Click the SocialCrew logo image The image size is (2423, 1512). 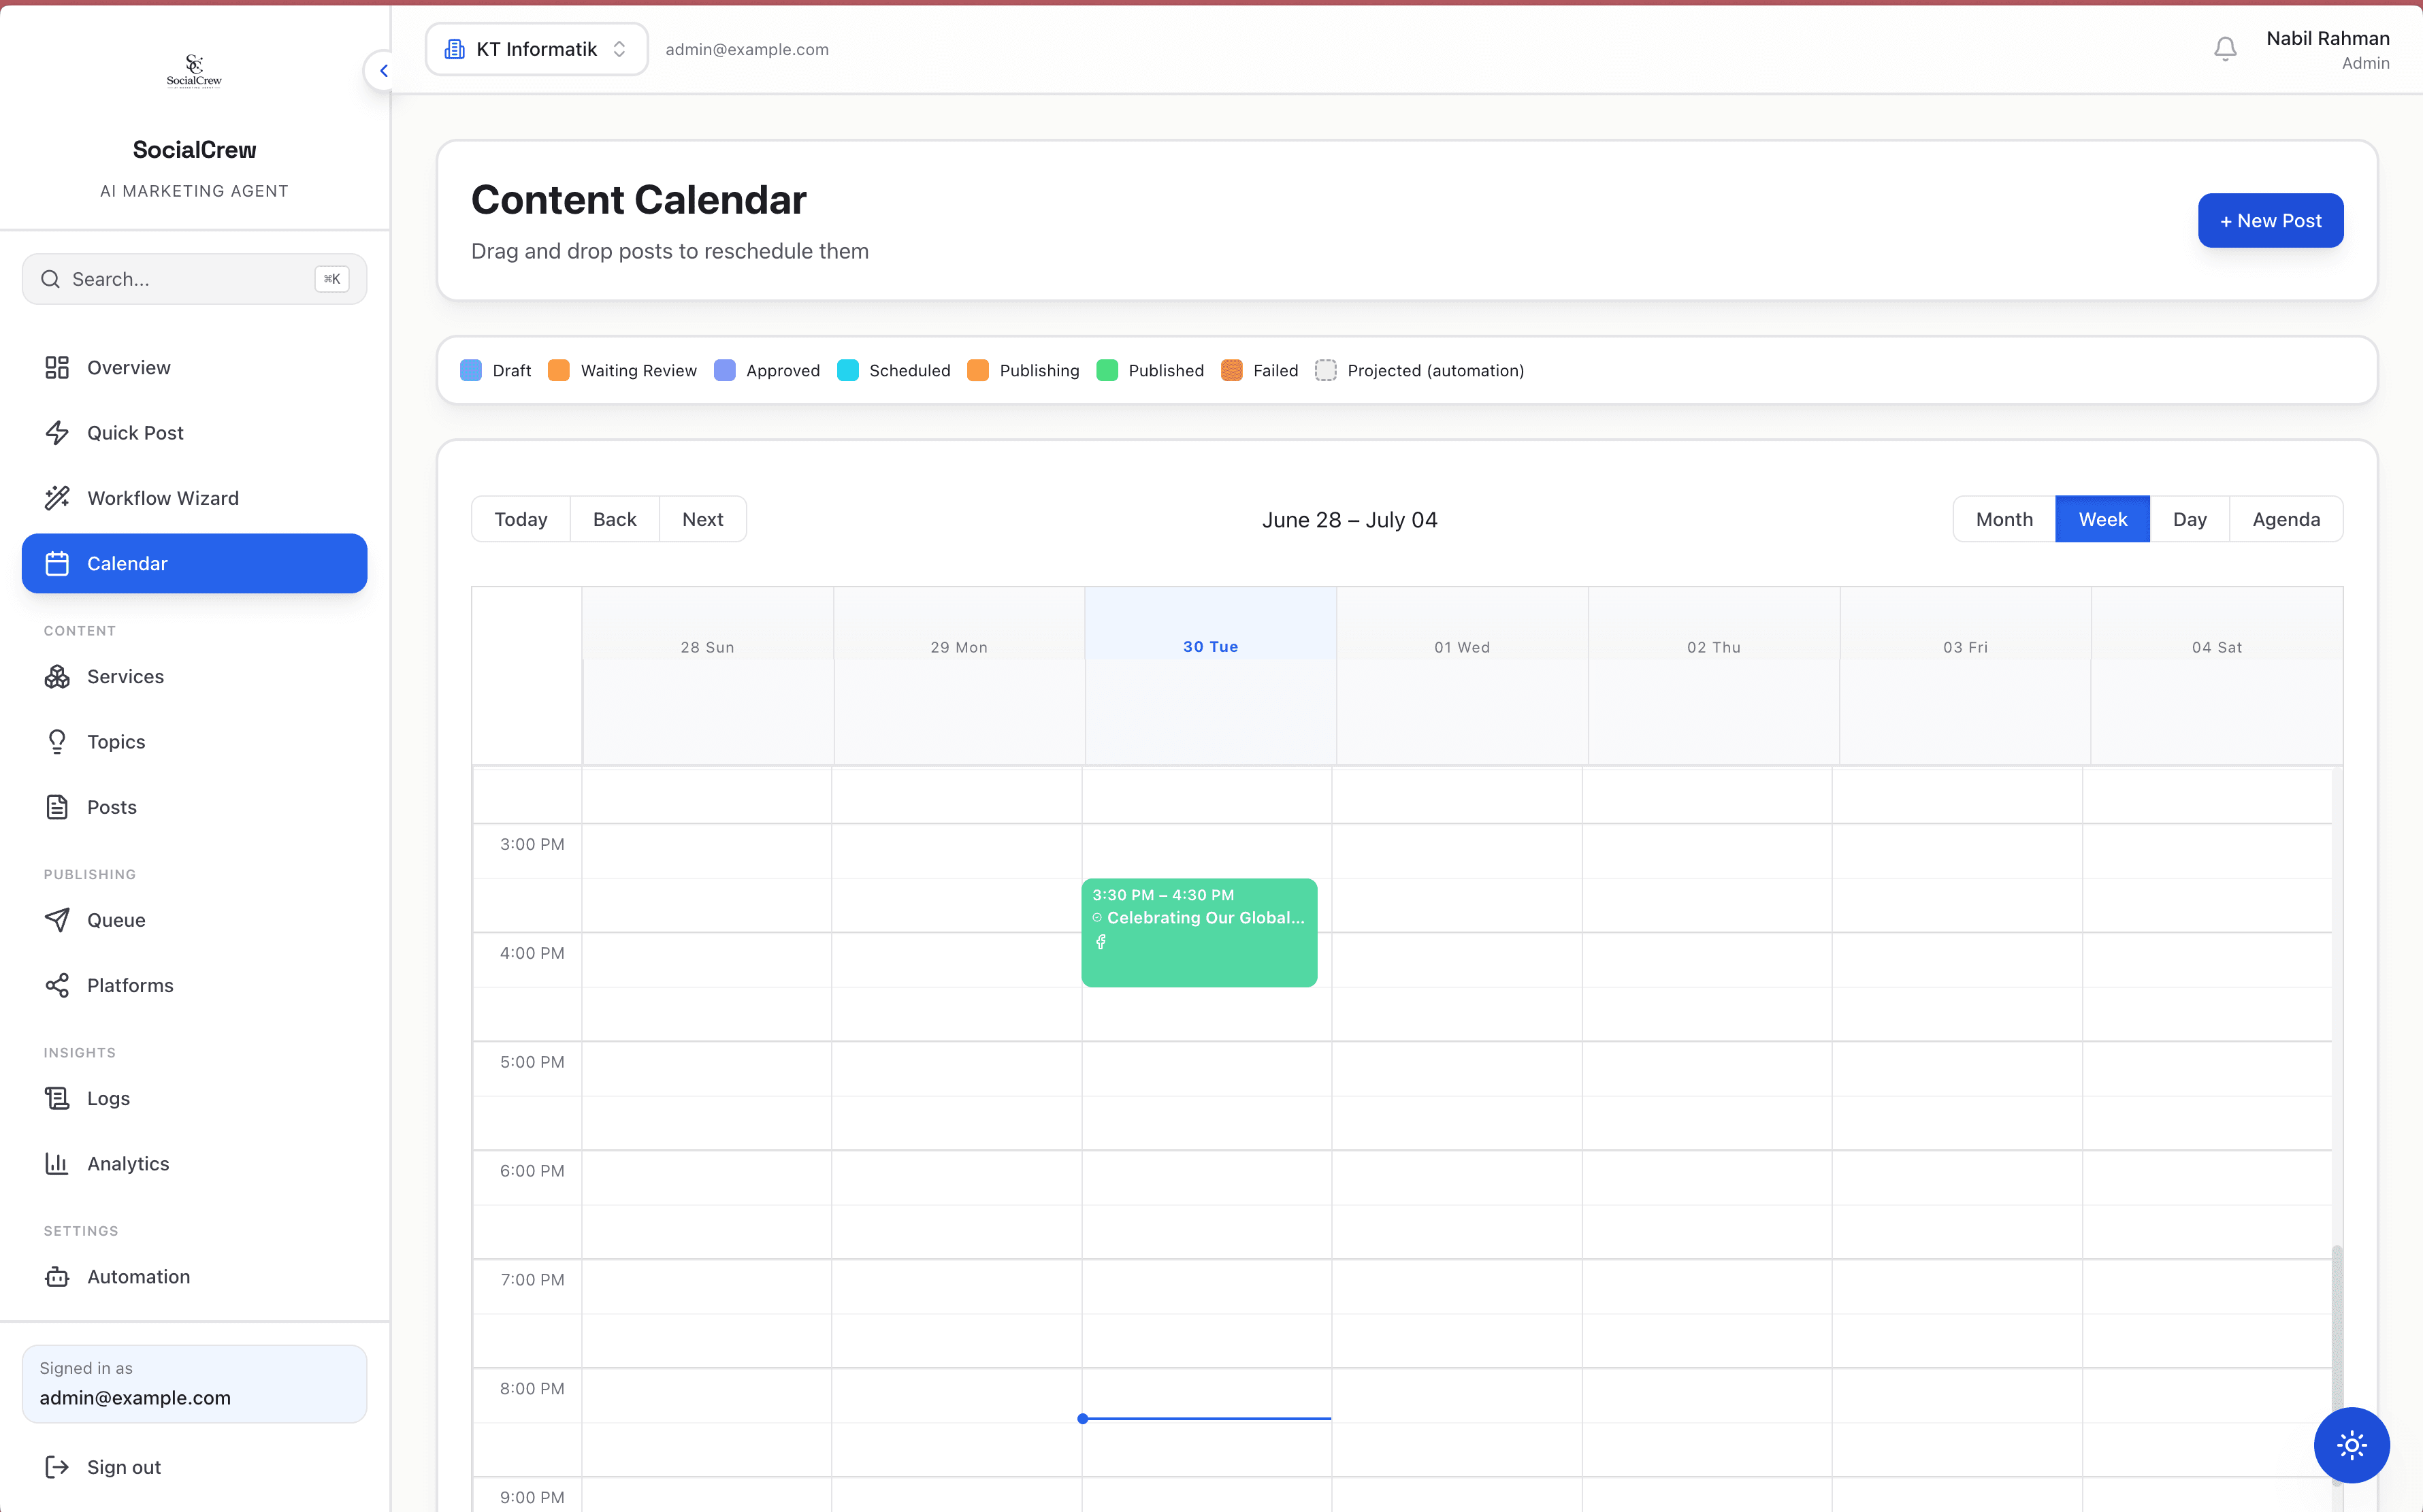point(194,72)
